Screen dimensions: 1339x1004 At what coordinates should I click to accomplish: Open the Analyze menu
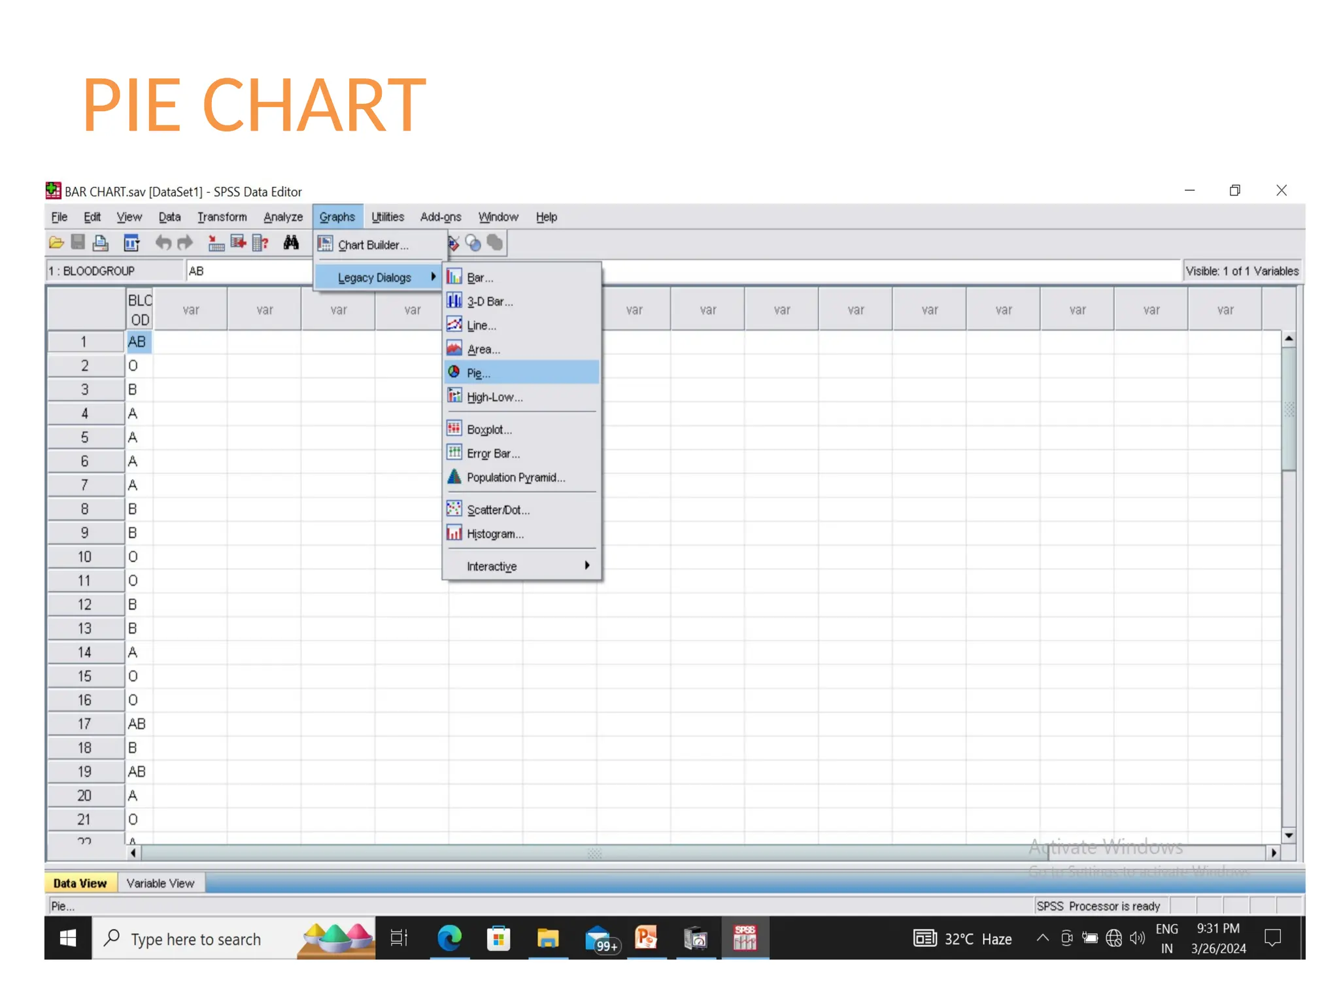[x=282, y=217]
